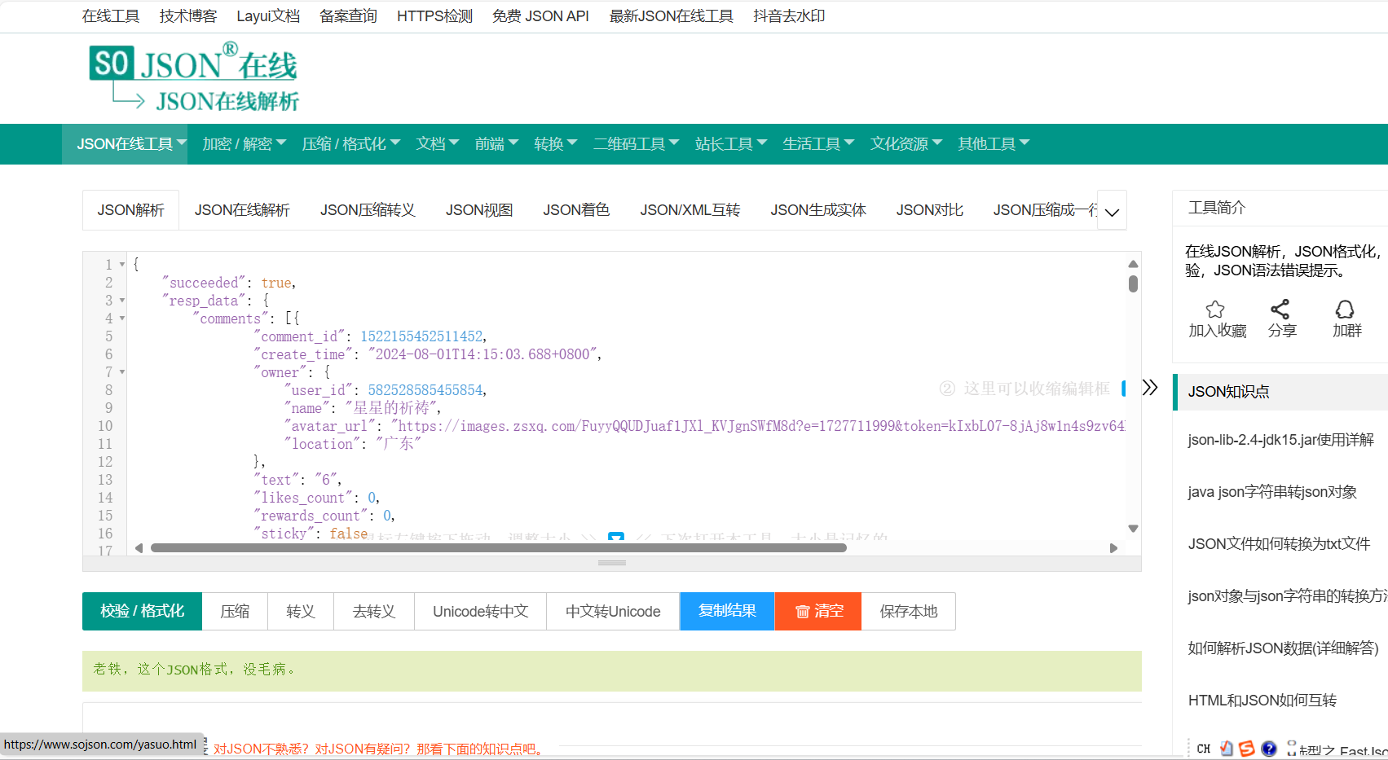
Task: Switch to the JSON着色 tab
Action: pyautogui.click(x=576, y=210)
